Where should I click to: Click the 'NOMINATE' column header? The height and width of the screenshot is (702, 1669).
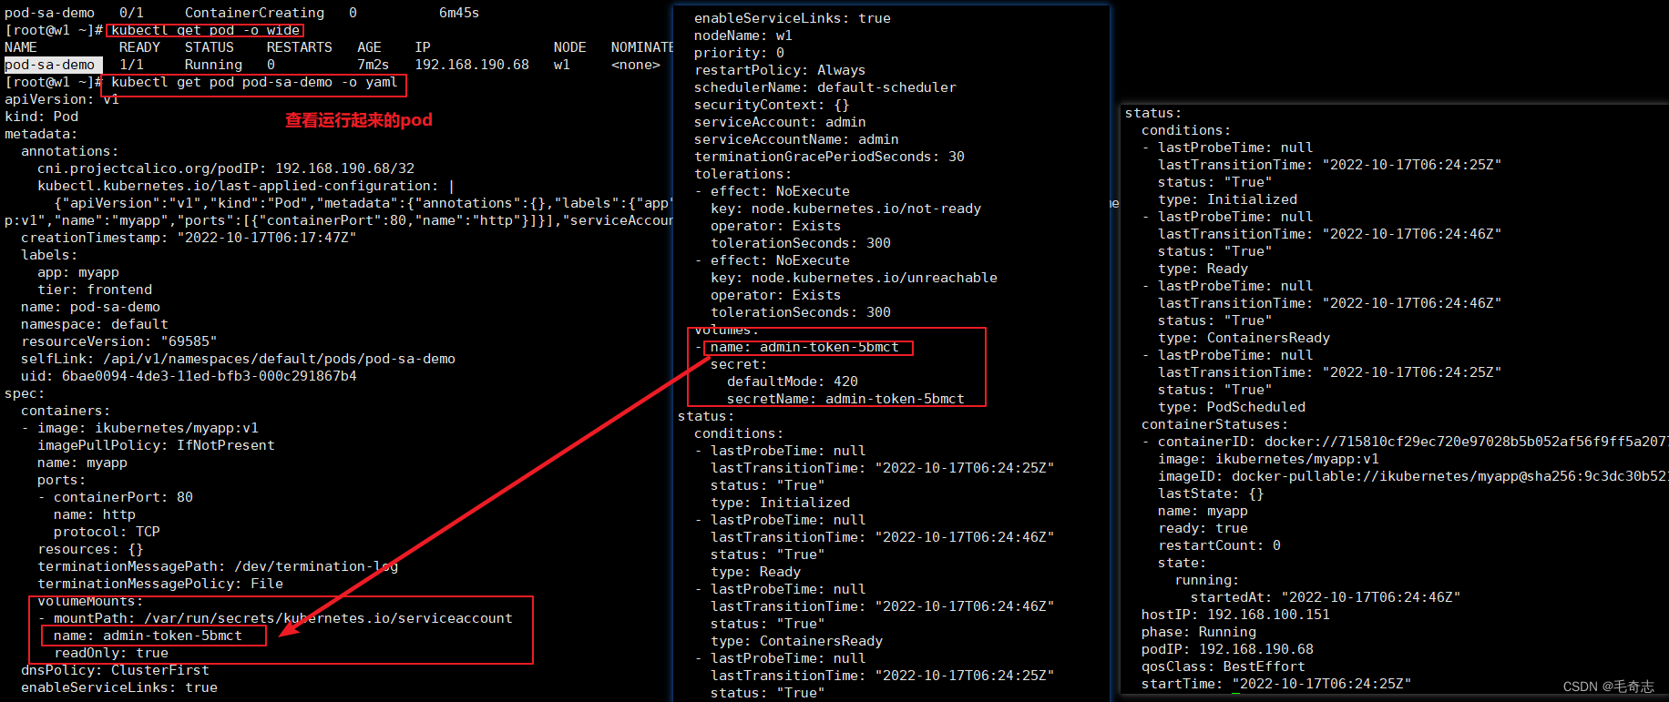[642, 47]
